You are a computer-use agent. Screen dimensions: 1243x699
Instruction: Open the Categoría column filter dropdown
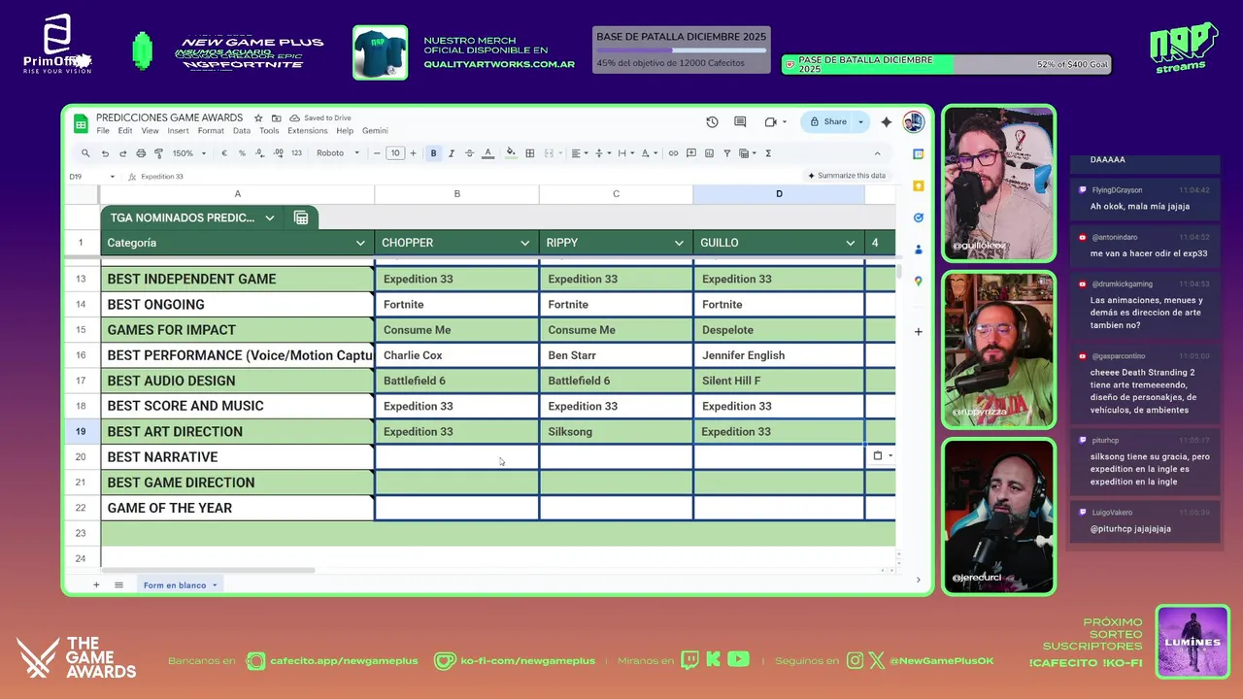coord(360,243)
